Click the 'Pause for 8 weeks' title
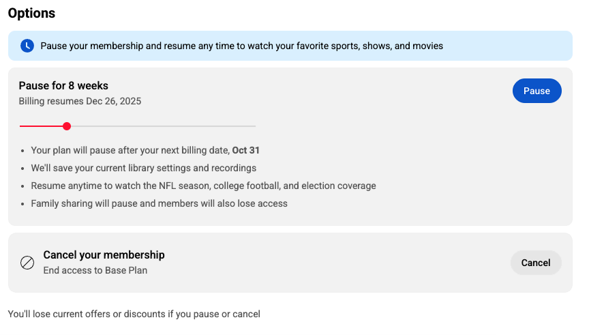 click(x=63, y=85)
